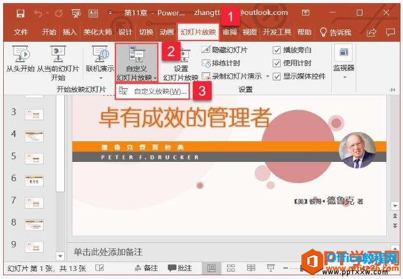Image resolution: width=403 pixels, height=279 pixels.
Task: Select slide 3 thumbnail
Action: pos(34,115)
